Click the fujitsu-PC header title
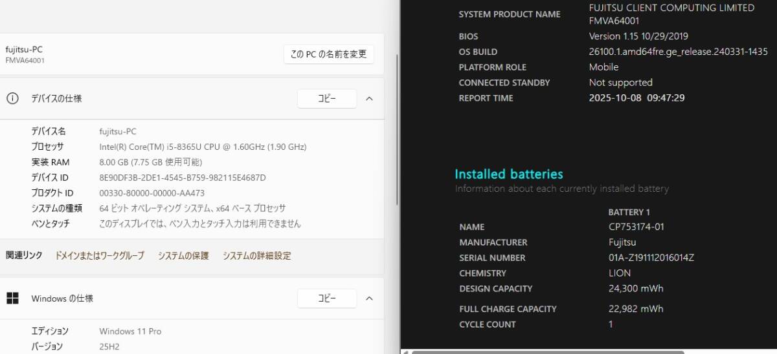Viewport: 777px width, 354px height. (x=24, y=49)
